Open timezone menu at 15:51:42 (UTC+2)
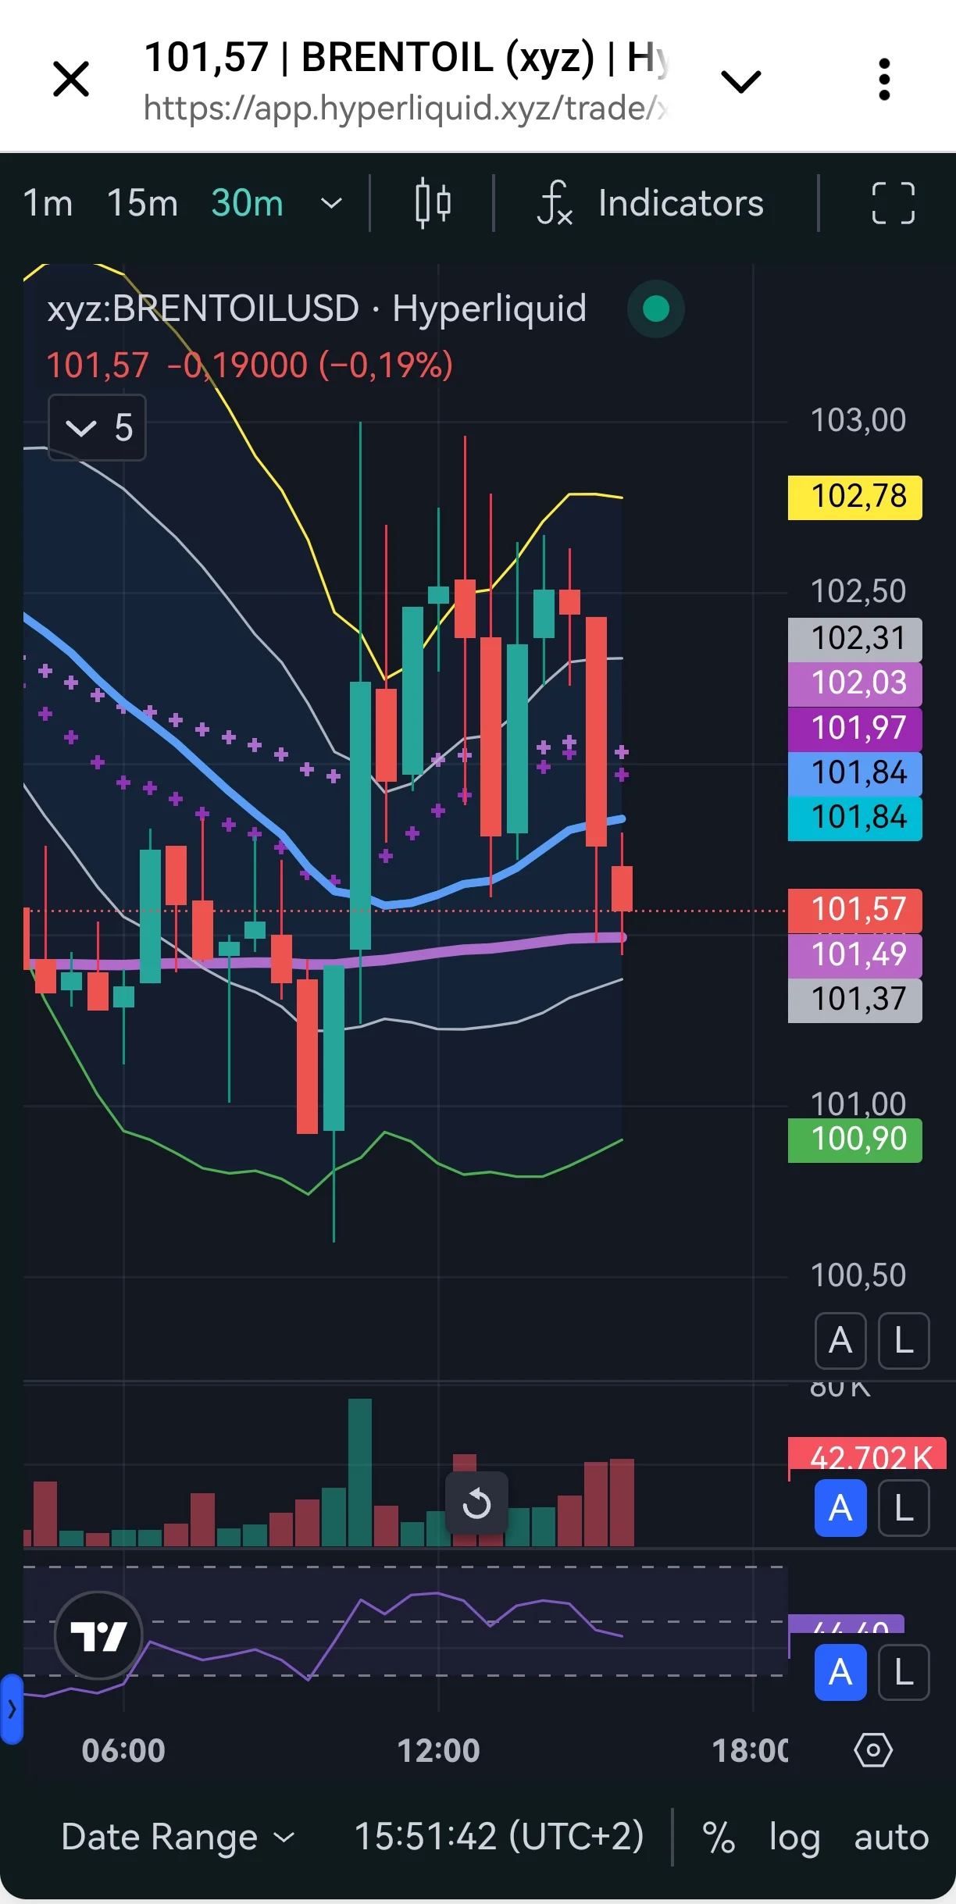 click(x=499, y=1836)
